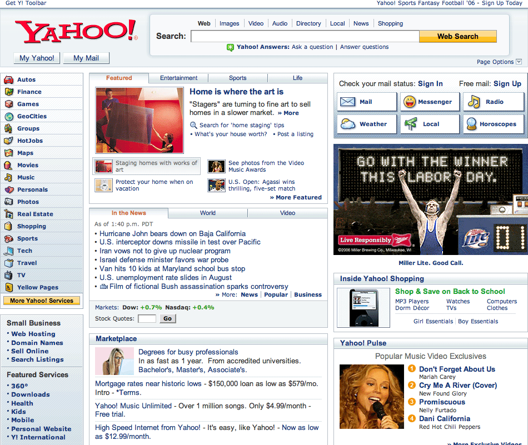Choose the Directory search category
Viewport: 528px width, 445px height.
(308, 23)
